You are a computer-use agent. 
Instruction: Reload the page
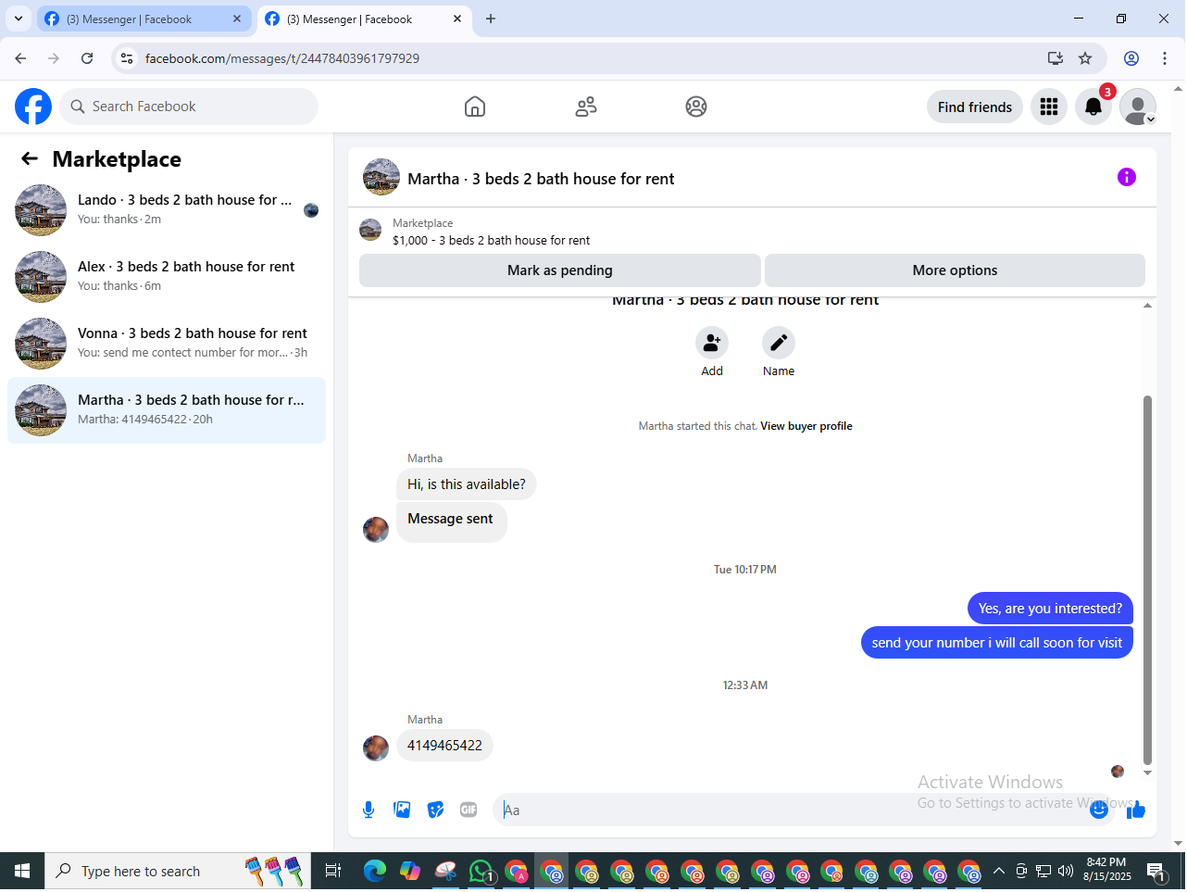click(87, 58)
